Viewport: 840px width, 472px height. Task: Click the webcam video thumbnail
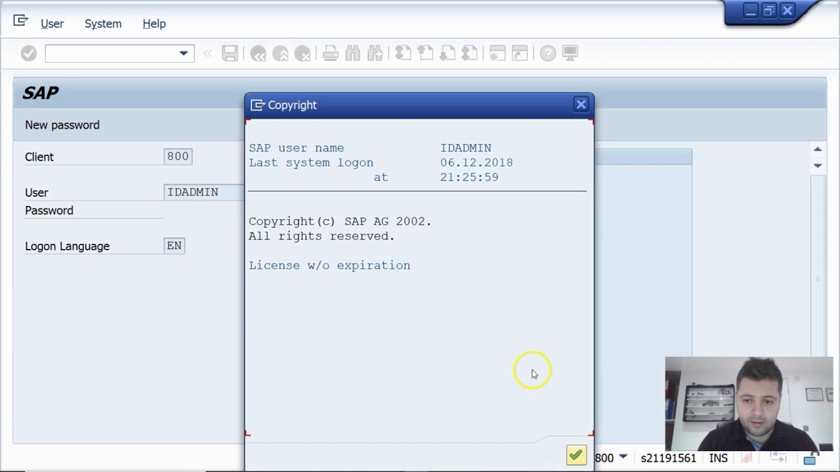pos(749,404)
